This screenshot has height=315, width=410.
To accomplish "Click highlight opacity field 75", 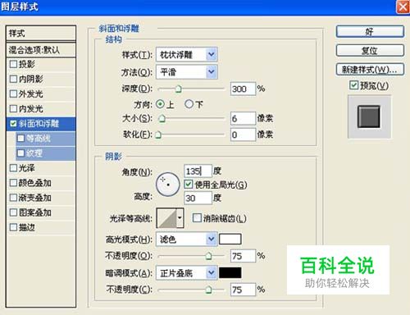I will pos(243,256).
